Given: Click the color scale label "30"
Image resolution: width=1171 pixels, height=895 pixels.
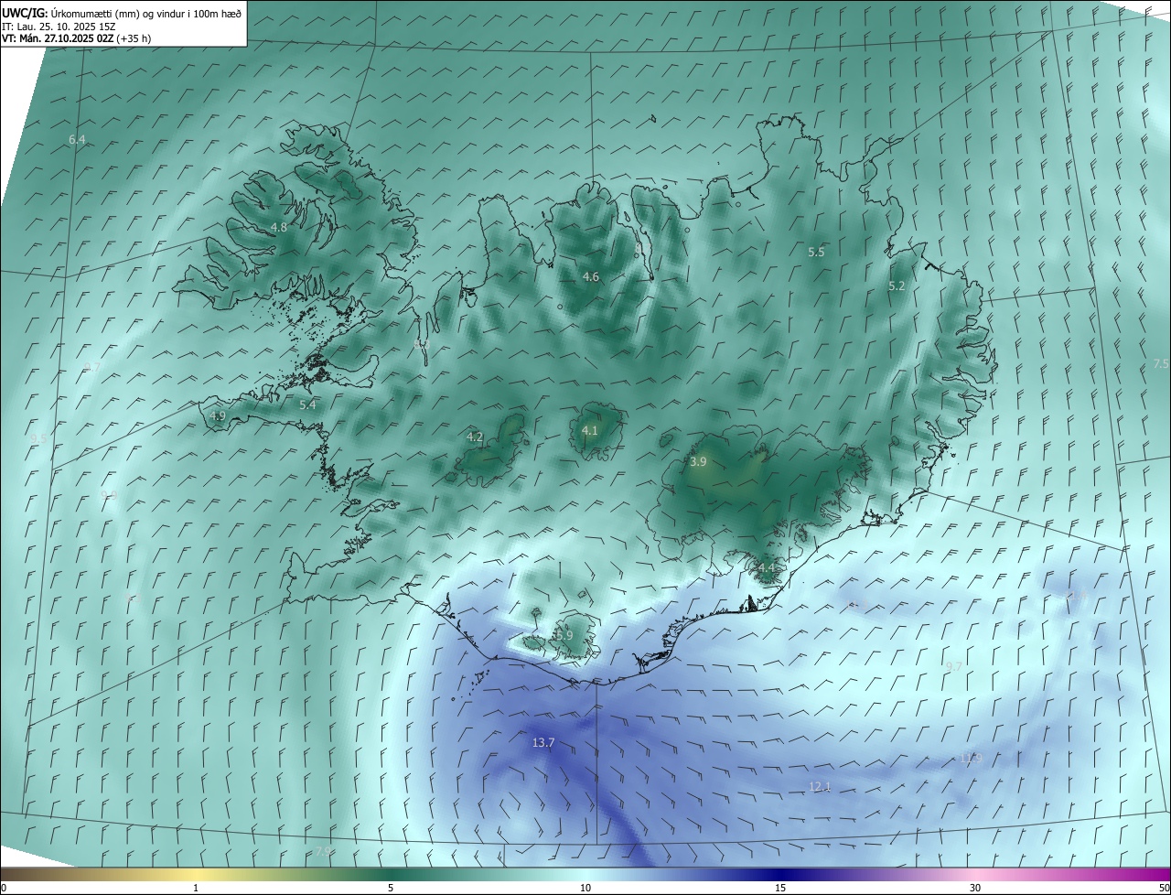Looking at the screenshot, I should coord(975,889).
